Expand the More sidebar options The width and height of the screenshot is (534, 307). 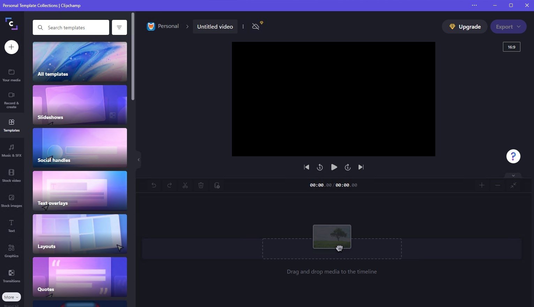[x=12, y=297]
